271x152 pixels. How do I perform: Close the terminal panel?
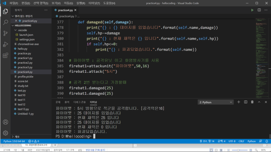[x=266, y=102]
